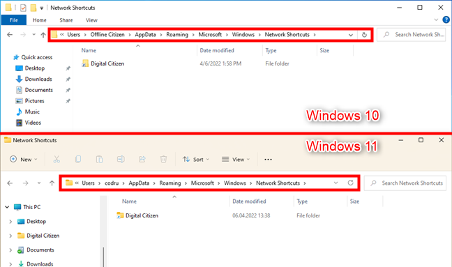Open View menu in Windows 11 toolbar
Screen dimensions: 452x267
(236, 159)
